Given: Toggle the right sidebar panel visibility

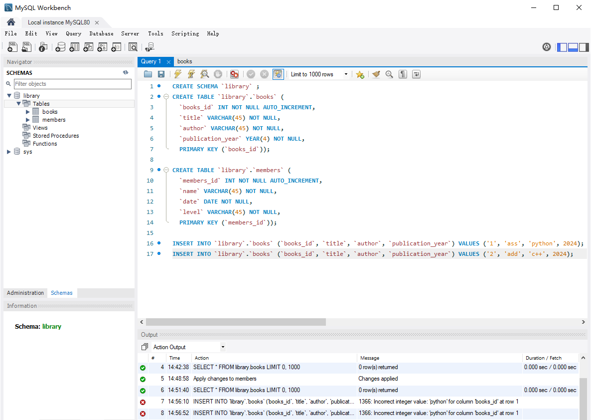Looking at the screenshot, I should [584, 47].
